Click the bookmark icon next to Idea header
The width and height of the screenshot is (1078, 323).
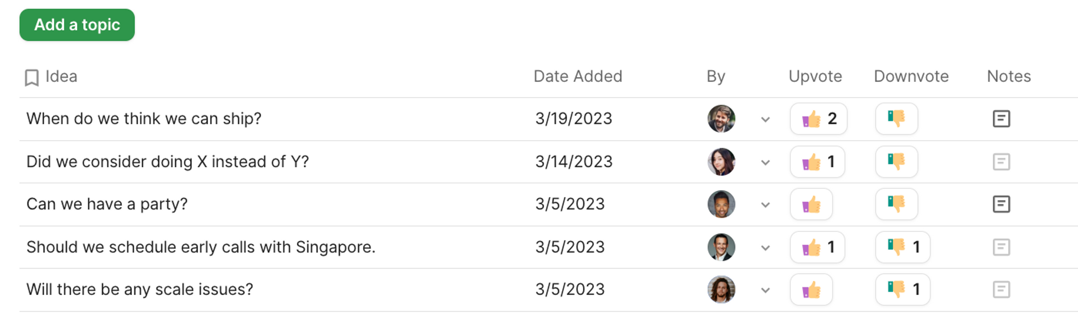(32, 77)
